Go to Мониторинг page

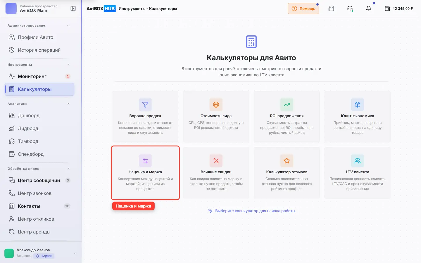click(x=39, y=76)
